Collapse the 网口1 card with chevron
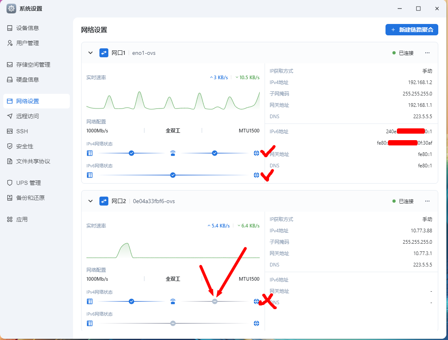The image size is (448, 340). (90, 53)
